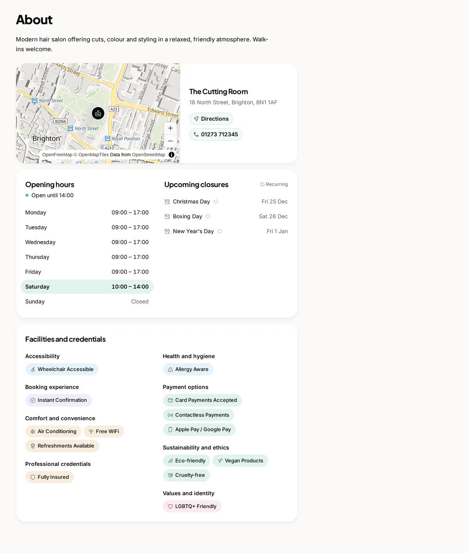Image resolution: width=469 pixels, height=553 pixels.
Task: Click the Cruelty-free chip
Action: click(186, 475)
